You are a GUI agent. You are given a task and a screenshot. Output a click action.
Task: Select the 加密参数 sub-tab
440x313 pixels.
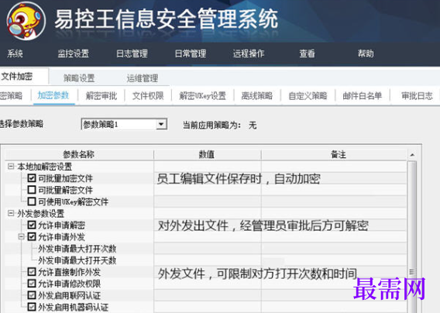tap(53, 95)
